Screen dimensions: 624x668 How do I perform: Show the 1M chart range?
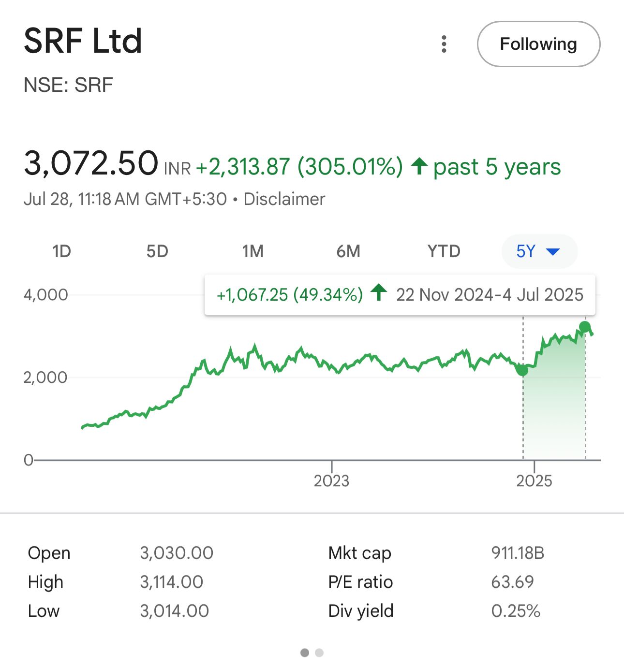pyautogui.click(x=253, y=251)
